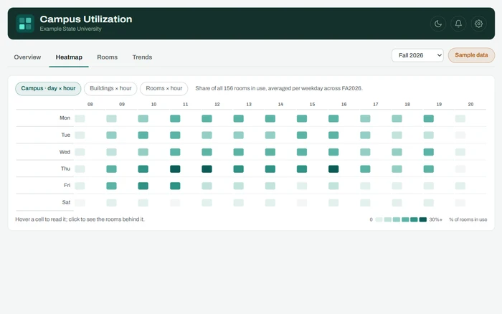
Task: Click the lightest legend swatch near 0
Action: pyautogui.click(x=379, y=219)
